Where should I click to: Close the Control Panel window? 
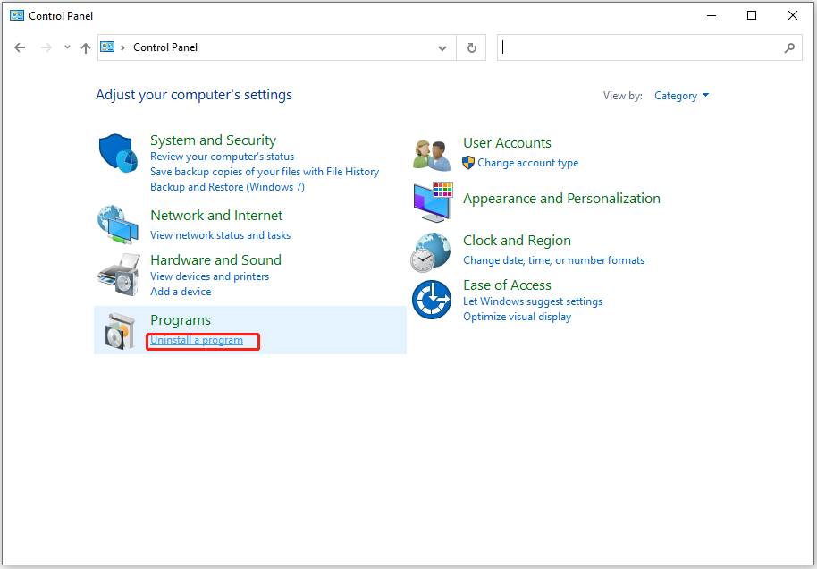point(793,15)
